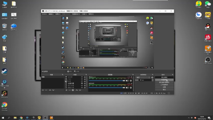
Task: Toggle visibility eye for 主显示器 source
Action: (x=82, y=83)
